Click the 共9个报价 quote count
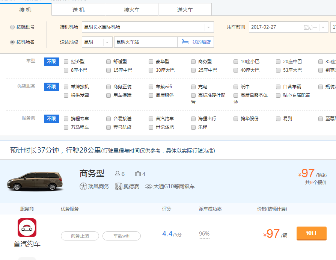Image resolution: width=336 pixels, height=260 pixels. [x=316, y=183]
